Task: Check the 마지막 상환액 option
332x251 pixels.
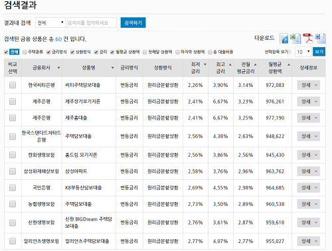Action: [x=177, y=52]
